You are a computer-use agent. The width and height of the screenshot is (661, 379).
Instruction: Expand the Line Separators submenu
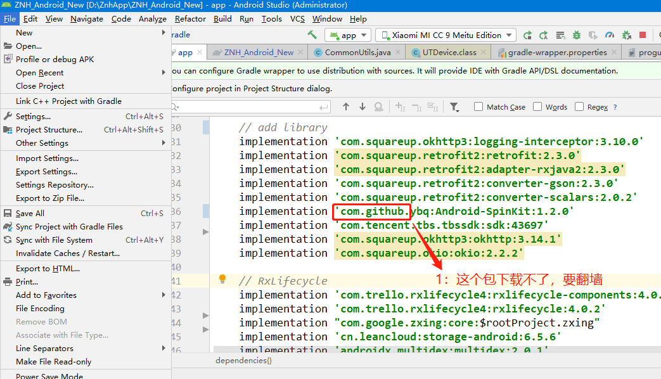pos(164,348)
